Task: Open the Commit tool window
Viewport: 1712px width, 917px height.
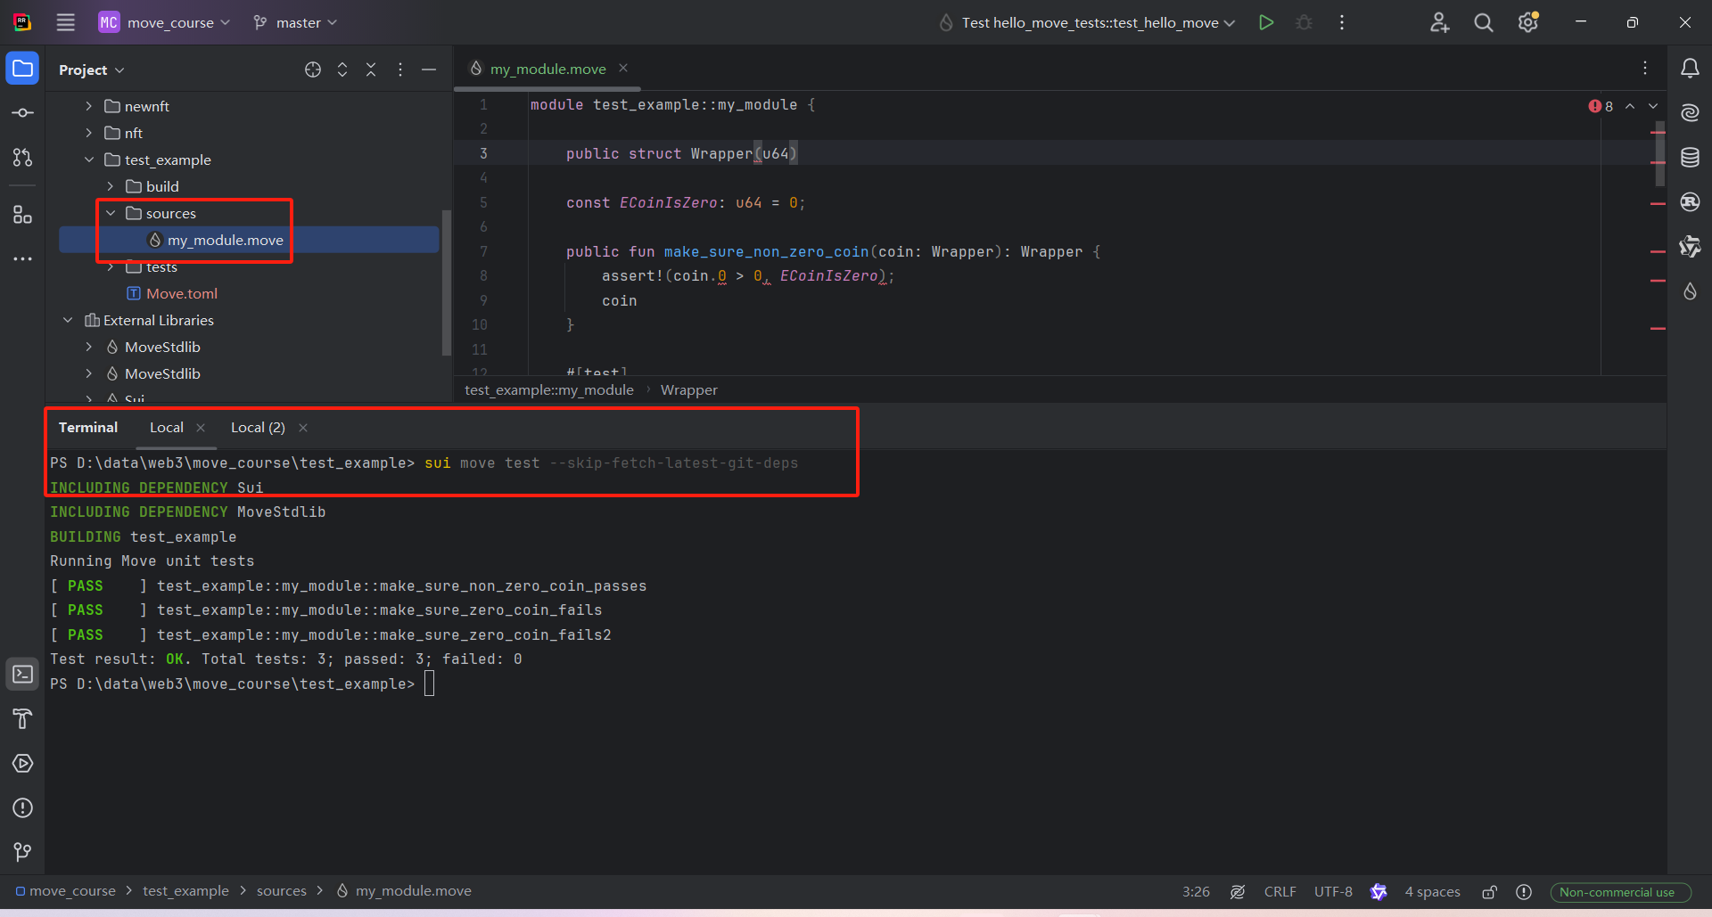Action: 22,113
